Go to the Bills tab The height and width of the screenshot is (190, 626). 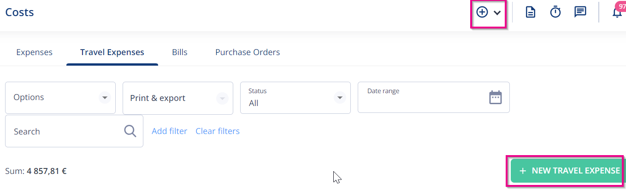pyautogui.click(x=180, y=52)
